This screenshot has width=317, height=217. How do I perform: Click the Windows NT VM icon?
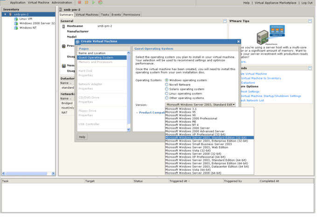pos(16,28)
